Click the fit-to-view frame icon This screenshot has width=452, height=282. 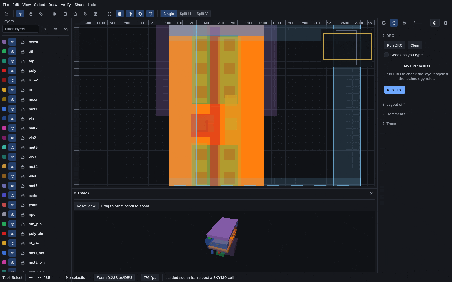[x=110, y=14]
